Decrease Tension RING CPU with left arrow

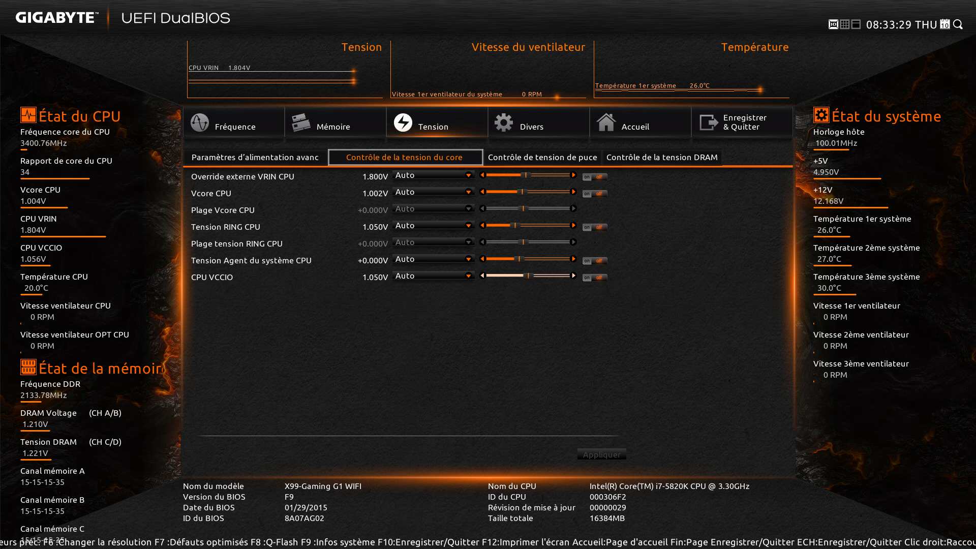pyautogui.click(x=482, y=225)
